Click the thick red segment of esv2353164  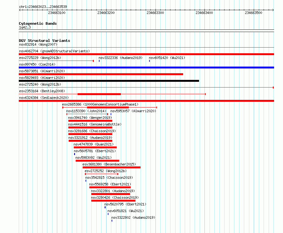click(x=99, y=94)
